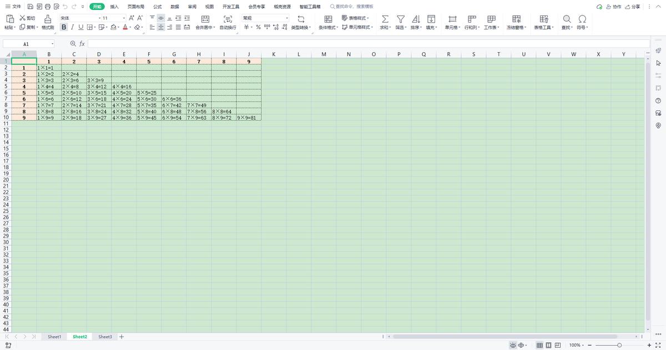Click the Merge and Center icon
666x350 pixels.
(205, 19)
